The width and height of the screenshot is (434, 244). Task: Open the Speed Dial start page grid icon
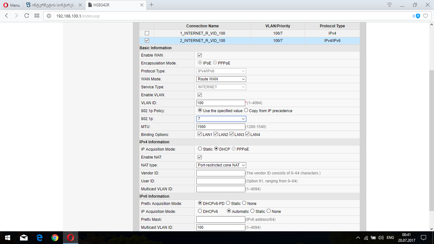point(37,16)
